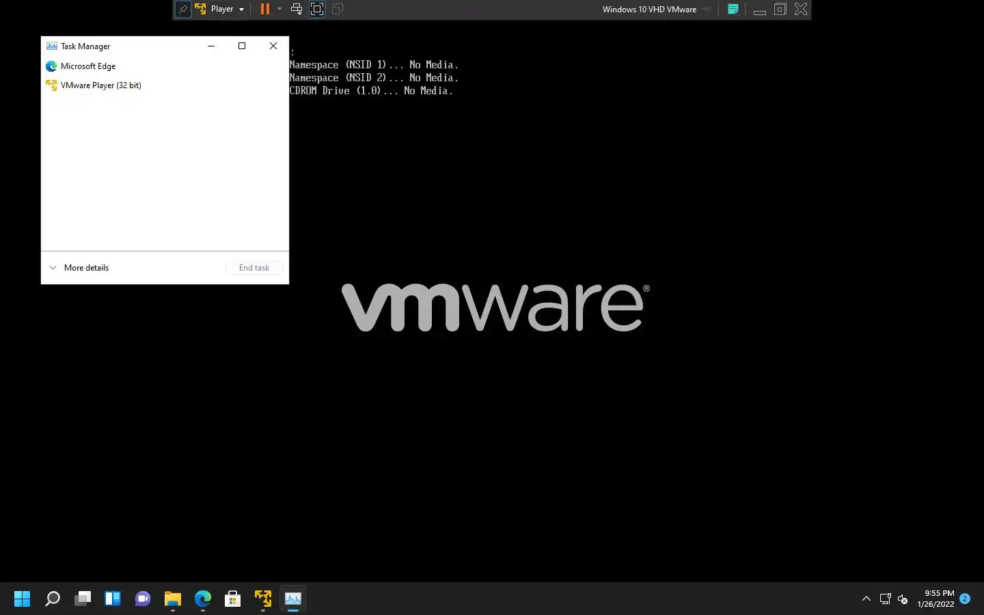Expand More details in Task Manager
The height and width of the screenshot is (615, 984).
pyautogui.click(x=79, y=268)
